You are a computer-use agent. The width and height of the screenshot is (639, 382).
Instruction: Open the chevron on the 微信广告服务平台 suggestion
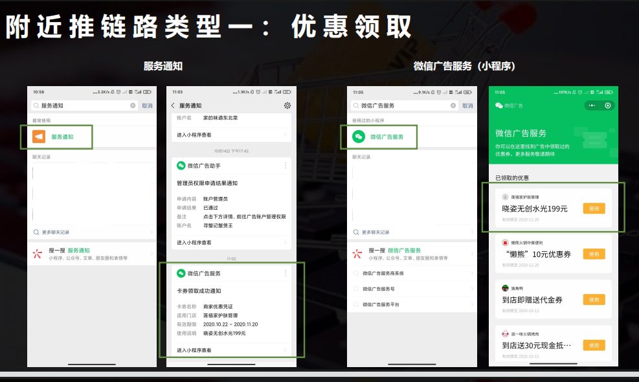[472, 304]
